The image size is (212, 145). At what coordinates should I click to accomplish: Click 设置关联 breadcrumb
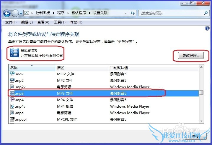[x=100, y=13]
